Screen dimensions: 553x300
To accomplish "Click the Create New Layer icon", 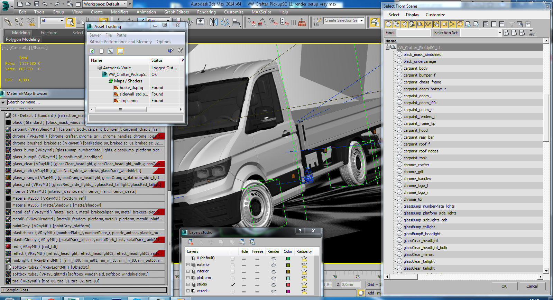I will [190, 242].
